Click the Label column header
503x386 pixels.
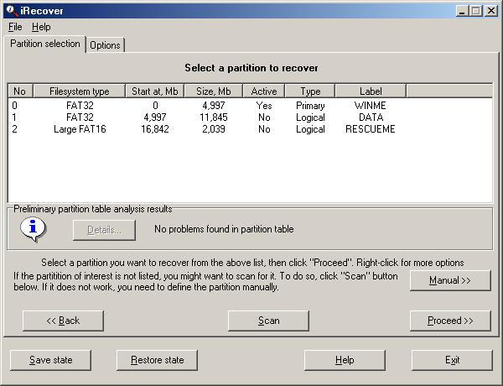370,91
